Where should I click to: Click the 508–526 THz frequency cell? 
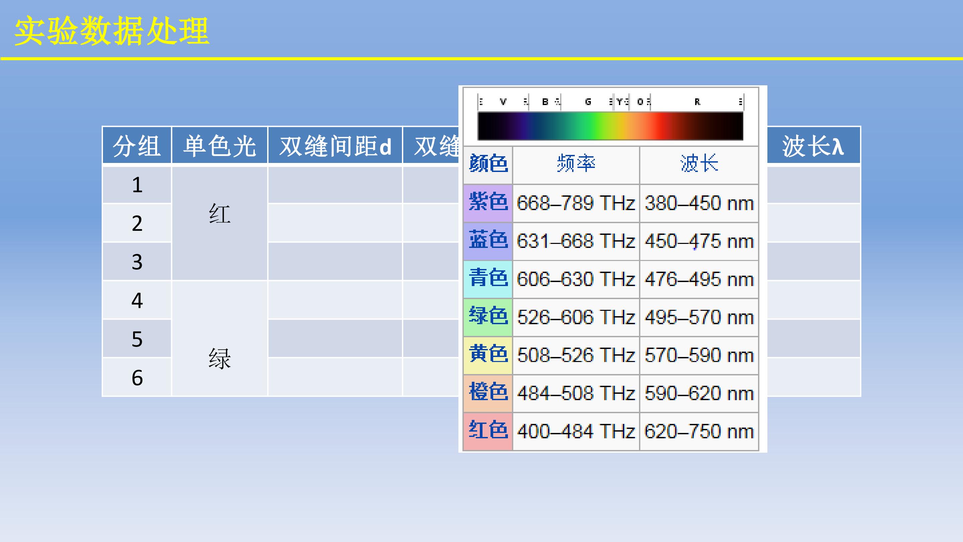tap(576, 355)
